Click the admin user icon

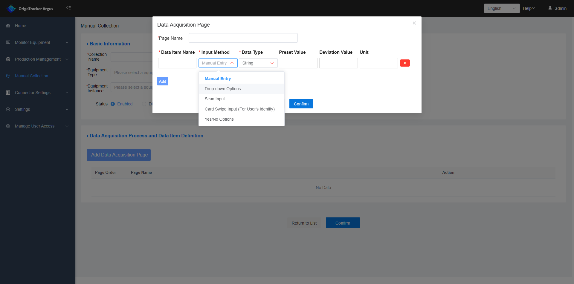[x=550, y=8]
